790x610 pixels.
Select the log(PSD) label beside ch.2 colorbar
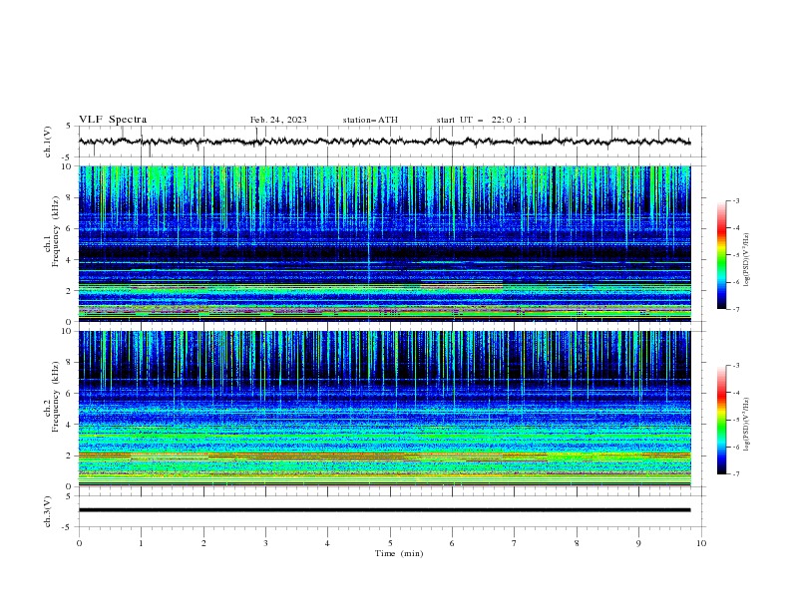coord(747,425)
